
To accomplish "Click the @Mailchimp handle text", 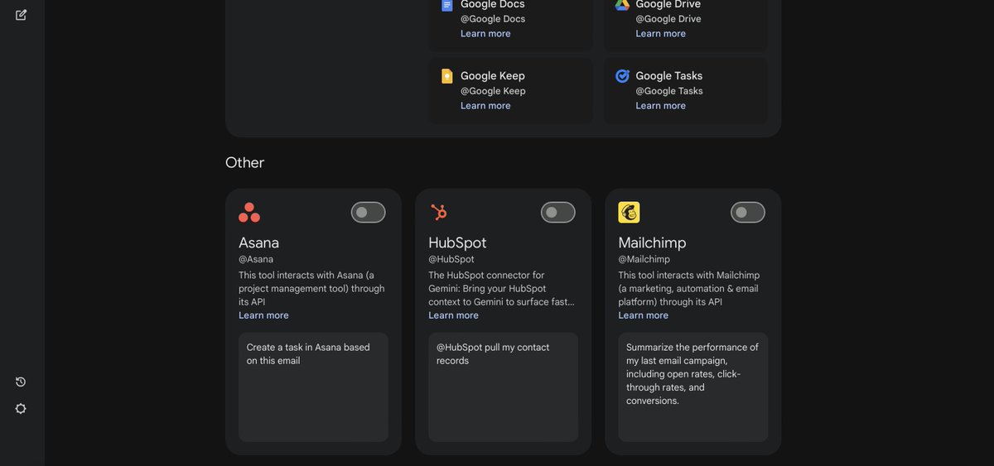I will pyautogui.click(x=644, y=259).
